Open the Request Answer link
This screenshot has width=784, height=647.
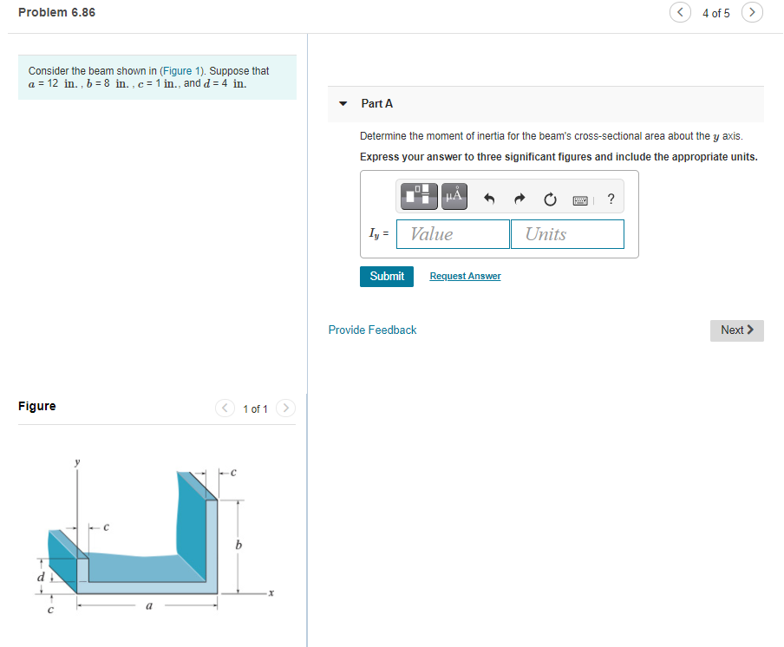pyautogui.click(x=465, y=276)
